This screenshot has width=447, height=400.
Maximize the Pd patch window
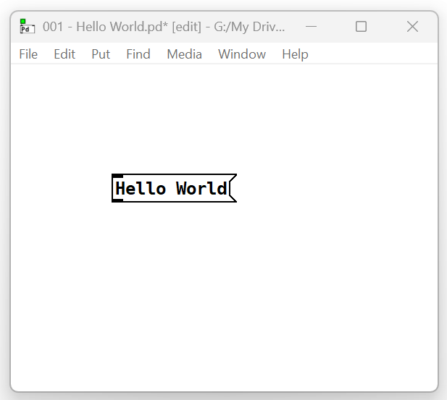361,27
